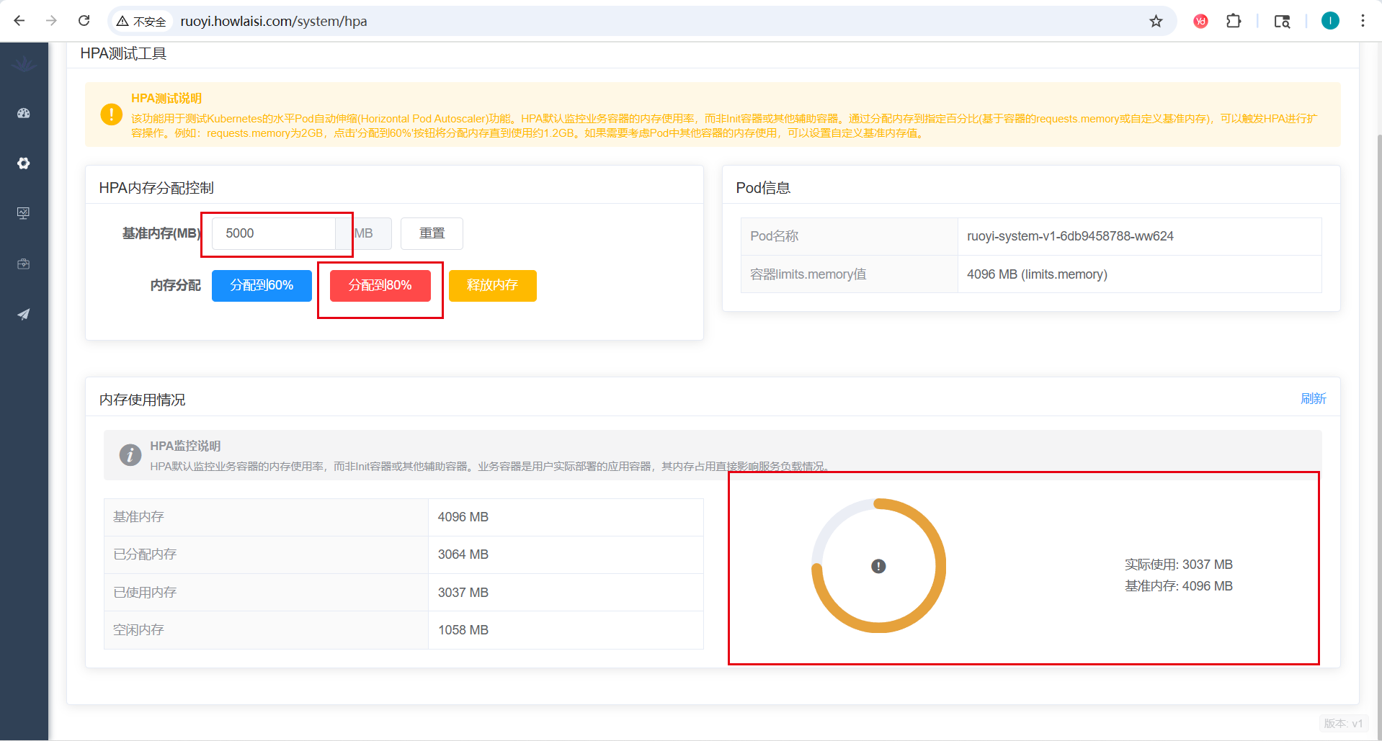The height and width of the screenshot is (741, 1382).
Task: Reload the page with the refresh button
Action: [x=84, y=21]
